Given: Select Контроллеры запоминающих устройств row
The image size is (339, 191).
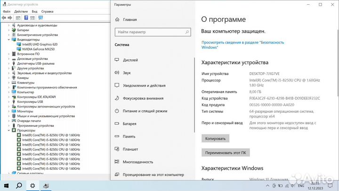Looking at the screenshot, I should [46, 107].
